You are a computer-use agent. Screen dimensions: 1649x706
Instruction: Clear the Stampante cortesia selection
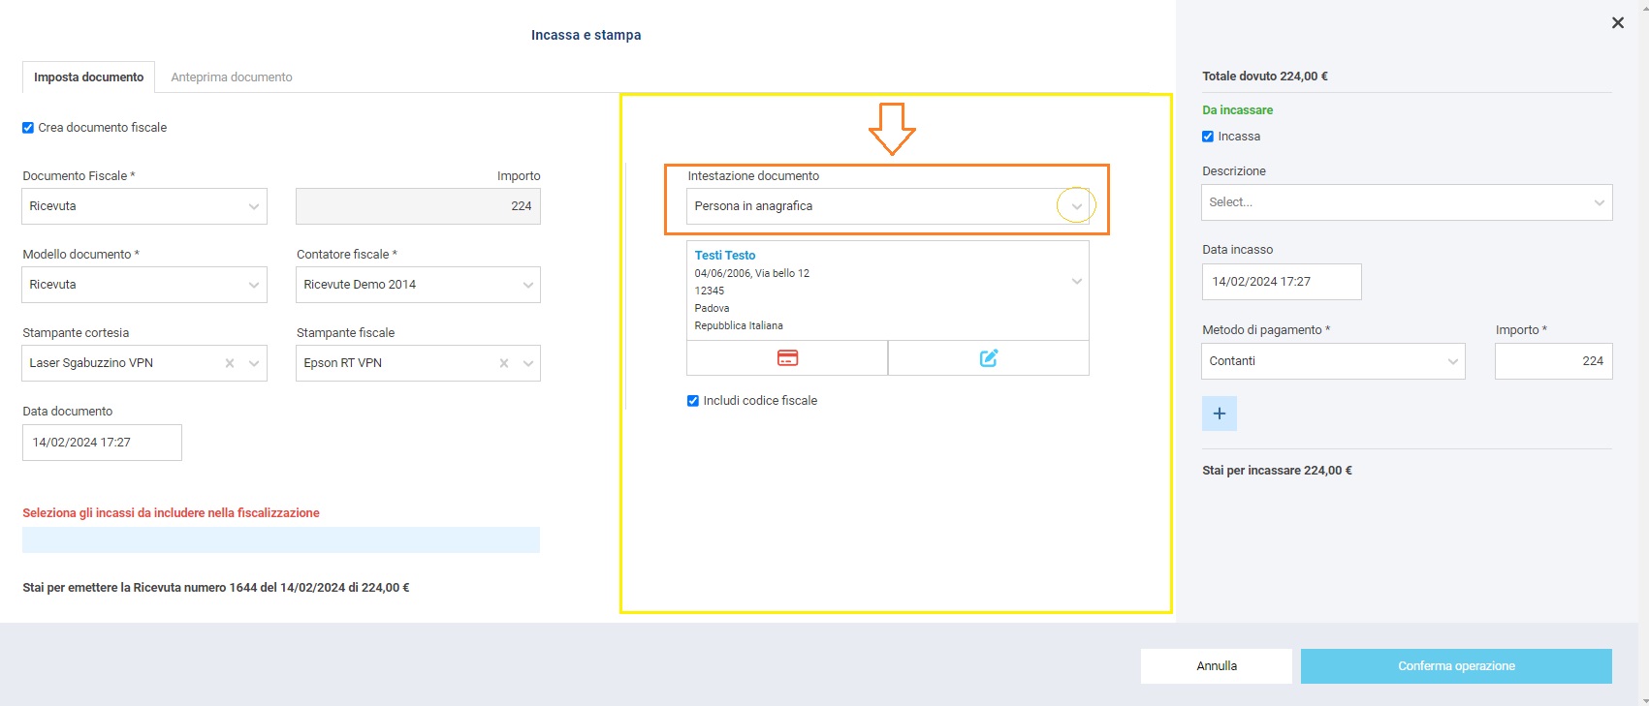230,363
